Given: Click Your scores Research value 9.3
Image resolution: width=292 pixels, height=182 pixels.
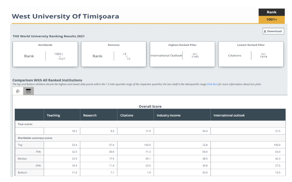Looking at the screenshot, I should point(112,131).
